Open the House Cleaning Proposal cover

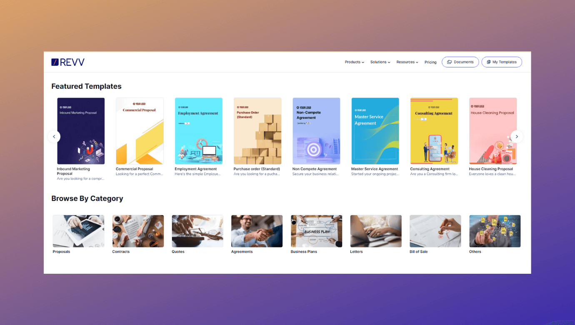(x=493, y=131)
